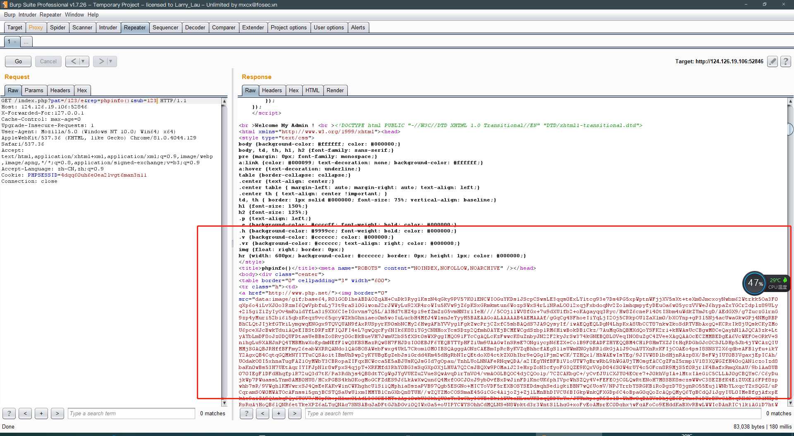794x436 pixels.
Task: Select the request Raw tab
Action: point(13,91)
